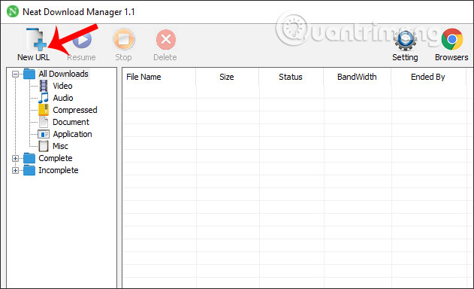Sort by the File Name column header

point(159,77)
